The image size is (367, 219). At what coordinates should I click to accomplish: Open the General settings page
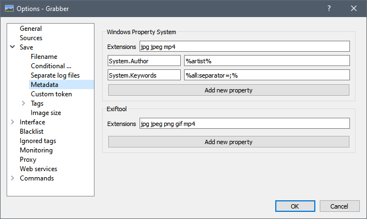[x=31, y=29]
